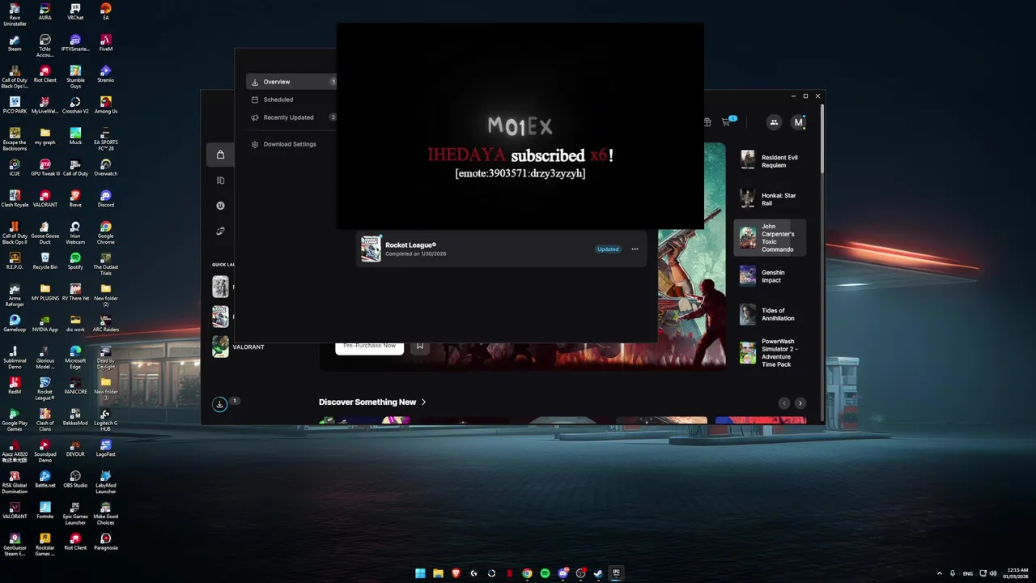Open Download Settings in downloads panel
Image resolution: width=1036 pixels, height=583 pixels.
pyautogui.click(x=283, y=144)
